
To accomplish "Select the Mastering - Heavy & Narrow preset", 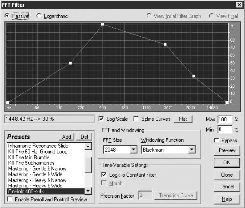I will click(37, 180).
